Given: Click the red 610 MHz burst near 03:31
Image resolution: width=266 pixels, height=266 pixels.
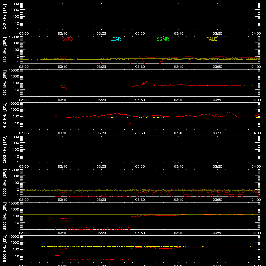Looking at the screenshot, I should coord(145,83).
